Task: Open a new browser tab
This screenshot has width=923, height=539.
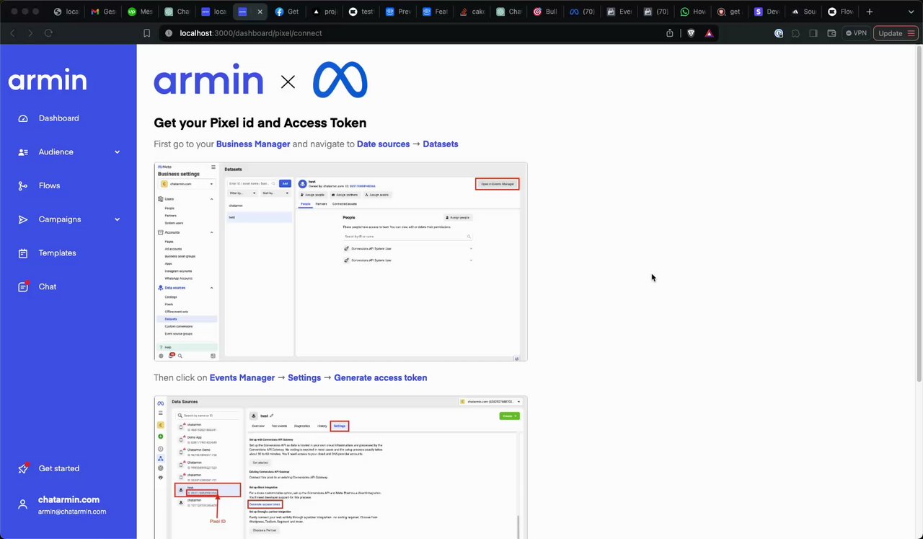Action: click(870, 12)
